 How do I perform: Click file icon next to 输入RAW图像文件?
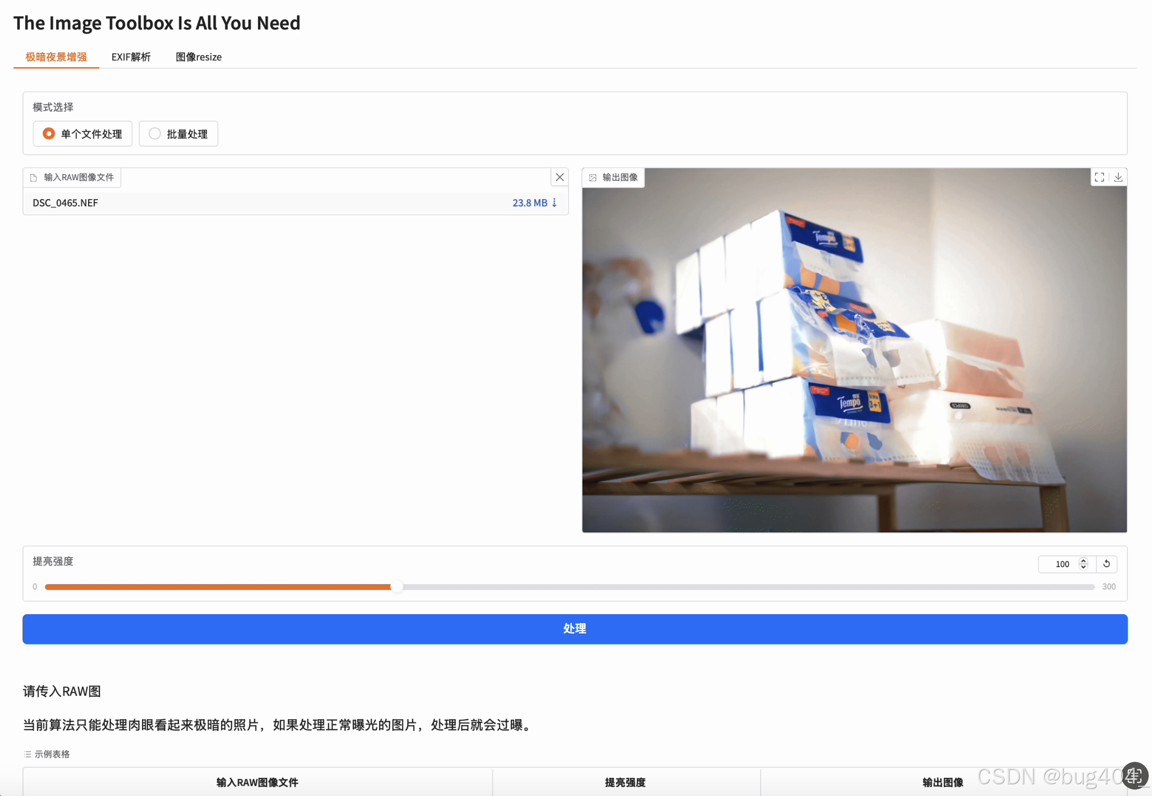tap(34, 178)
